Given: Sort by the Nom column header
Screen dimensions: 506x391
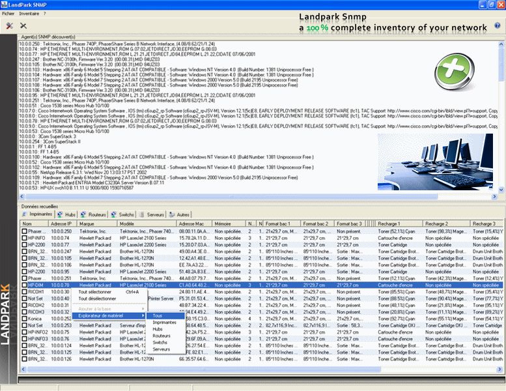Looking at the screenshot, I should pyautogui.click(x=35, y=224).
